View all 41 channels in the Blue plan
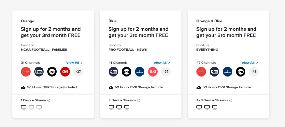Screen dimensions: 285x127 tap(162, 63)
